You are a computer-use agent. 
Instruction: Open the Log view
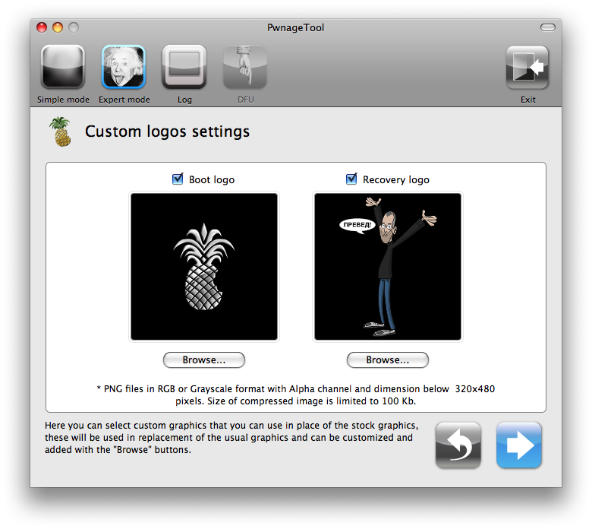184,68
